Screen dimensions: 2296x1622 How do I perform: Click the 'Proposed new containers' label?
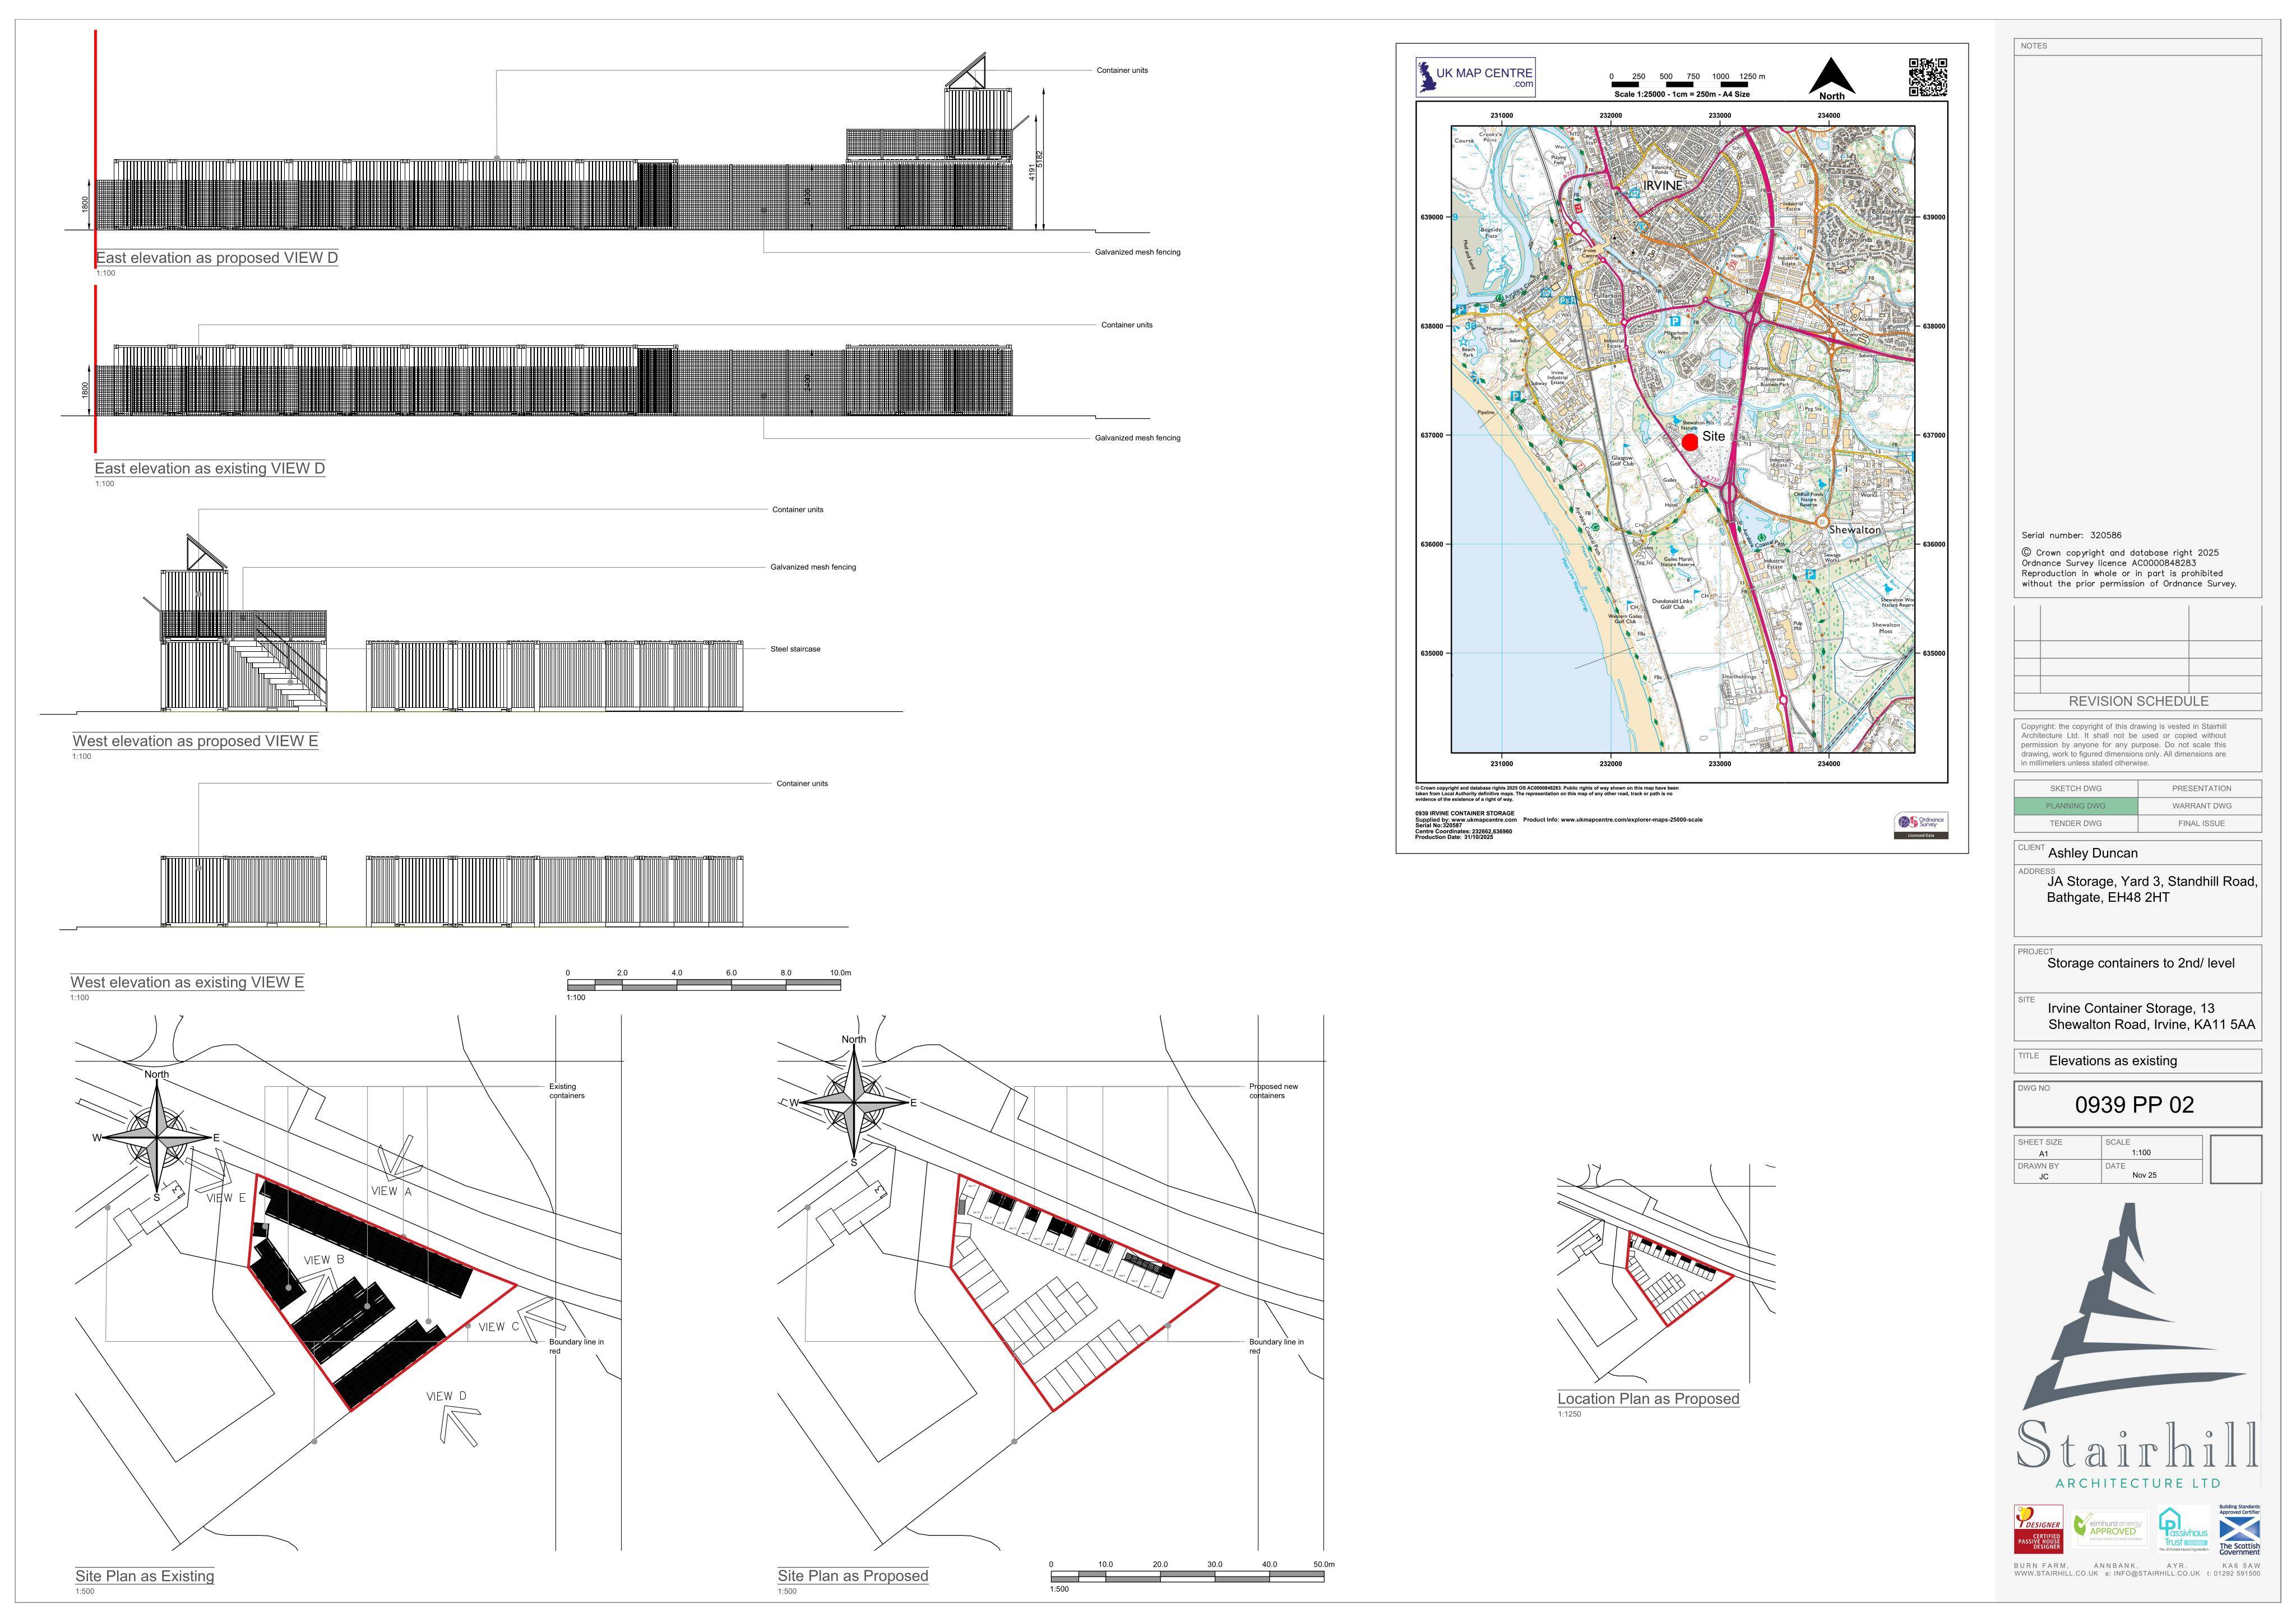click(x=1273, y=1091)
